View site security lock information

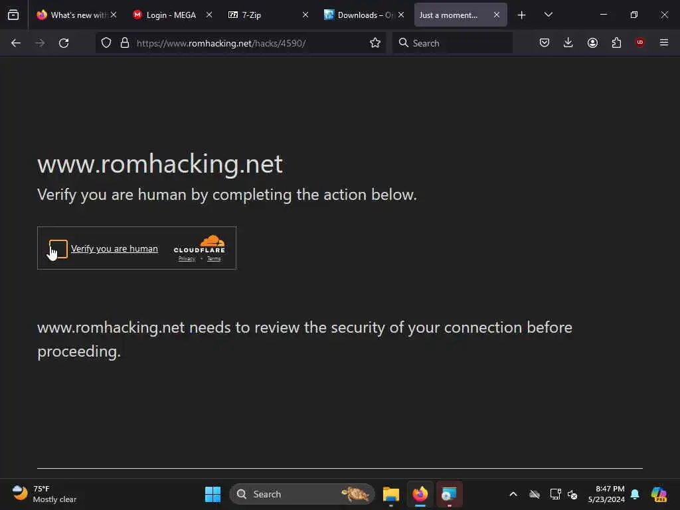tap(125, 43)
